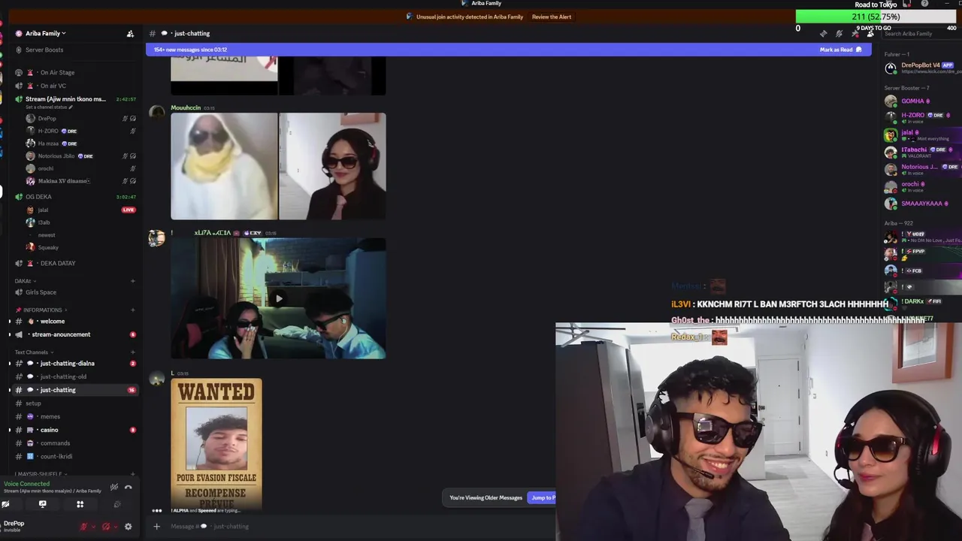Screen dimensions: 962x541
Task: Click the Mark as Read button
Action: (x=840, y=50)
